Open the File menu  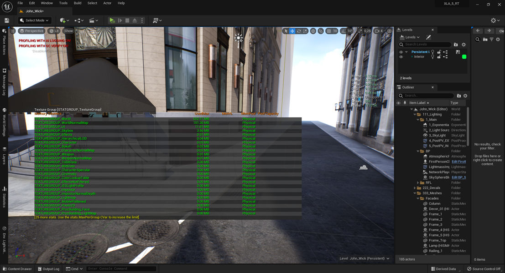[x=20, y=3]
